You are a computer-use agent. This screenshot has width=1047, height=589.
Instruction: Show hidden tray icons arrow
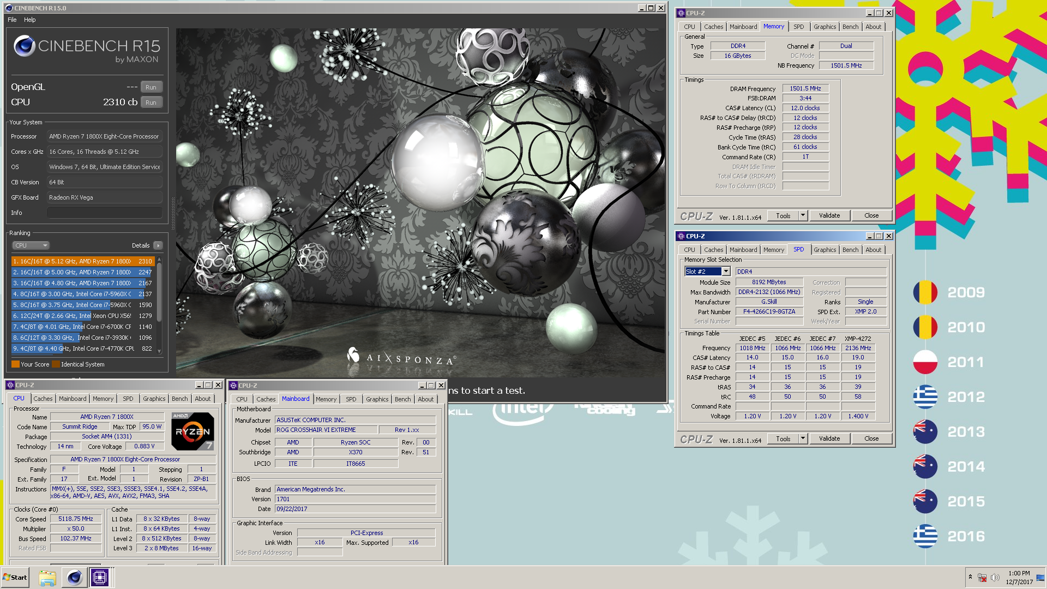[970, 577]
